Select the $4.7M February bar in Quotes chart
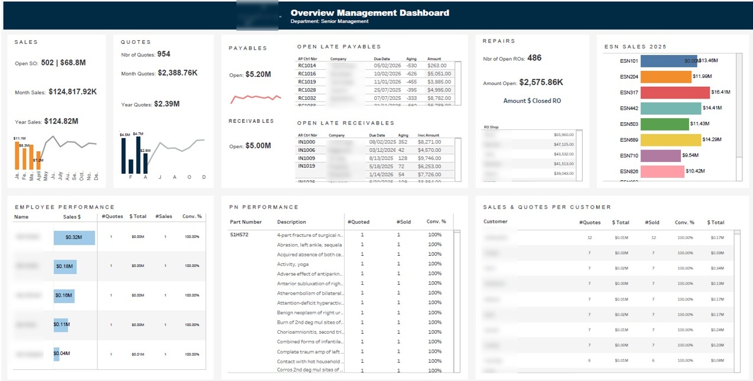The width and height of the screenshot is (753, 381). pos(138,154)
